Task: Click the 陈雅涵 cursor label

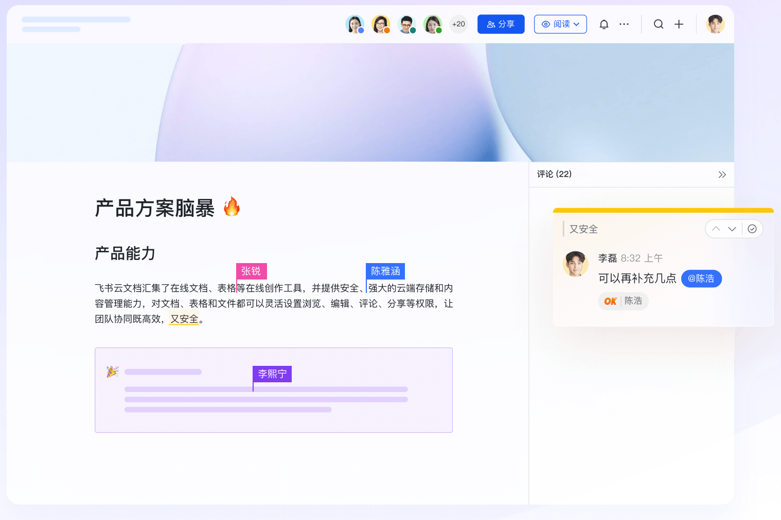Action: pyautogui.click(x=385, y=271)
